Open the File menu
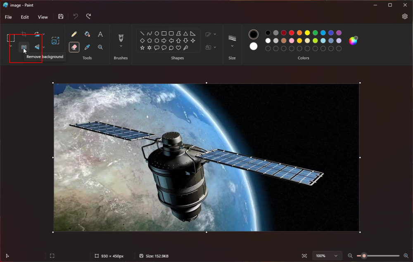 8,17
